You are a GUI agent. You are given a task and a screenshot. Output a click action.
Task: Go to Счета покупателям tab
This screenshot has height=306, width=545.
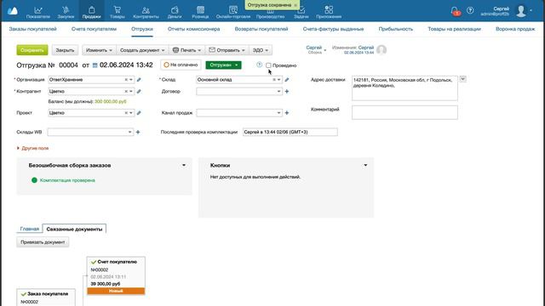(94, 29)
